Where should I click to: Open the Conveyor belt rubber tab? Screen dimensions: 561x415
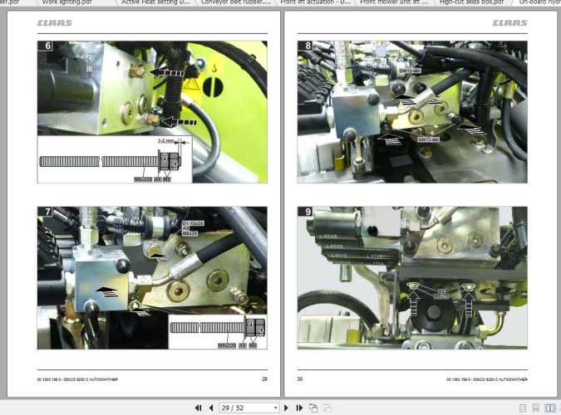click(x=235, y=2)
